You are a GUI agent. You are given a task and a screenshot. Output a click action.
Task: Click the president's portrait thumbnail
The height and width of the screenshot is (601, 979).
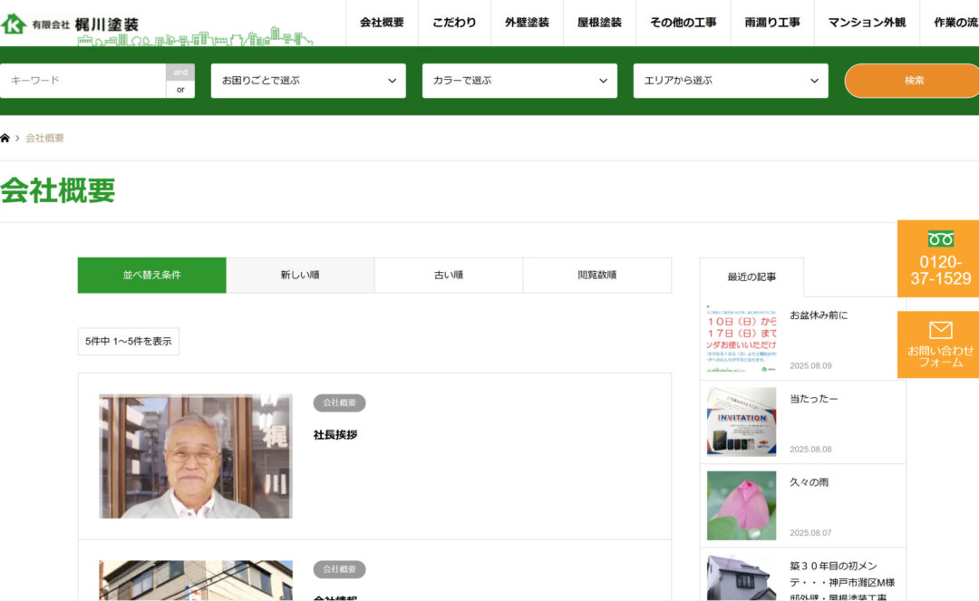[x=196, y=456]
